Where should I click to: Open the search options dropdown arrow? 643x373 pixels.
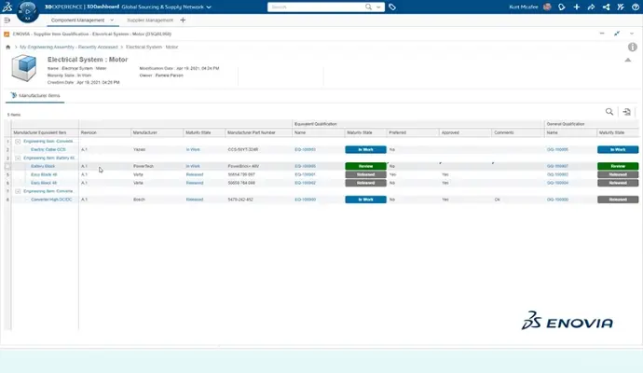tap(378, 7)
